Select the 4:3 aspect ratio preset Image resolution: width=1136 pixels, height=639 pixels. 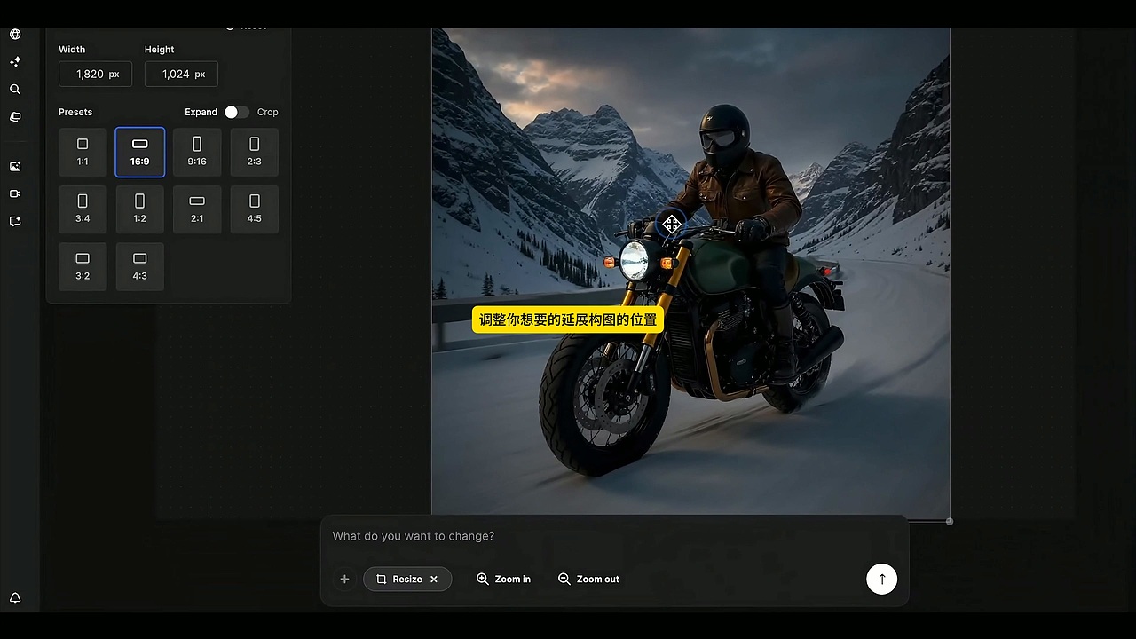click(139, 266)
